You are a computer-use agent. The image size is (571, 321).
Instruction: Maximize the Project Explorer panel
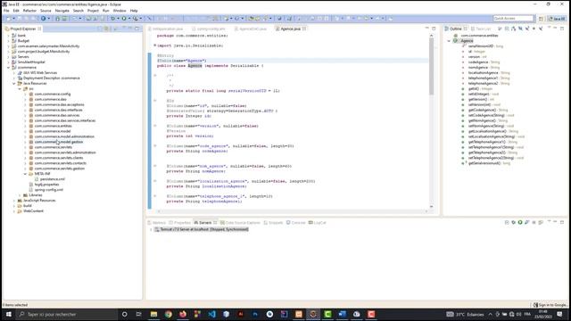click(137, 29)
